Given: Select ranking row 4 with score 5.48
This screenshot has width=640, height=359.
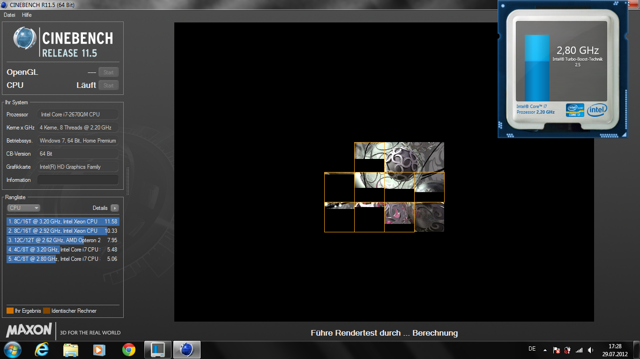Looking at the screenshot, I should (x=63, y=250).
